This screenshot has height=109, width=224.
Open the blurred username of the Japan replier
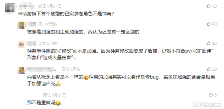[x=31, y=43]
